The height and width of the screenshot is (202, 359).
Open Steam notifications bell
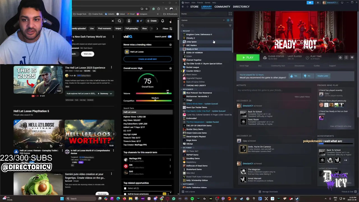(318, 3)
